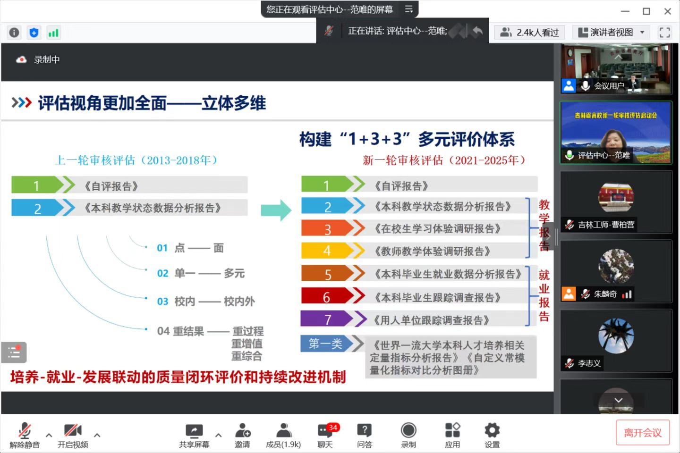This screenshot has width=680, height=453.
Task: Click the blue security shield icon
Action: point(34,33)
